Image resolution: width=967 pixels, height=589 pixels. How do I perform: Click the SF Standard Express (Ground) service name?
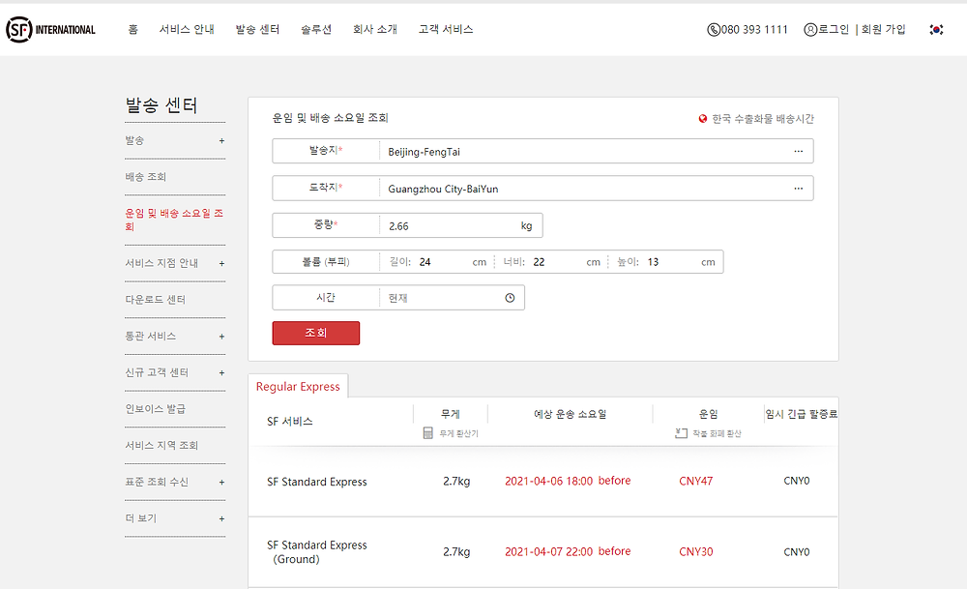(317, 552)
